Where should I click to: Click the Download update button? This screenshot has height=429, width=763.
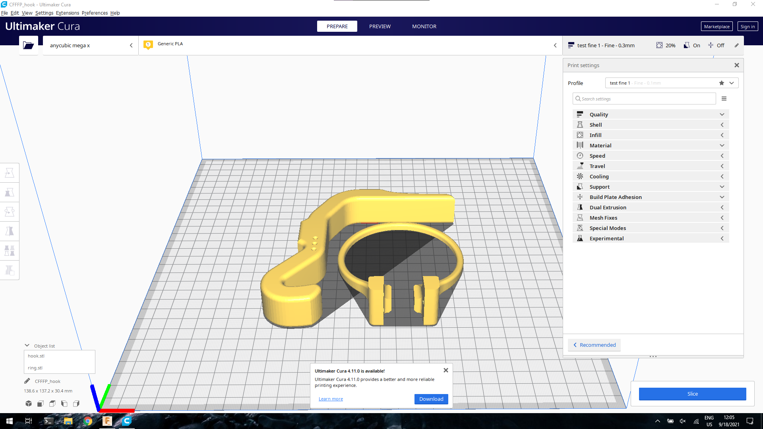click(431, 399)
